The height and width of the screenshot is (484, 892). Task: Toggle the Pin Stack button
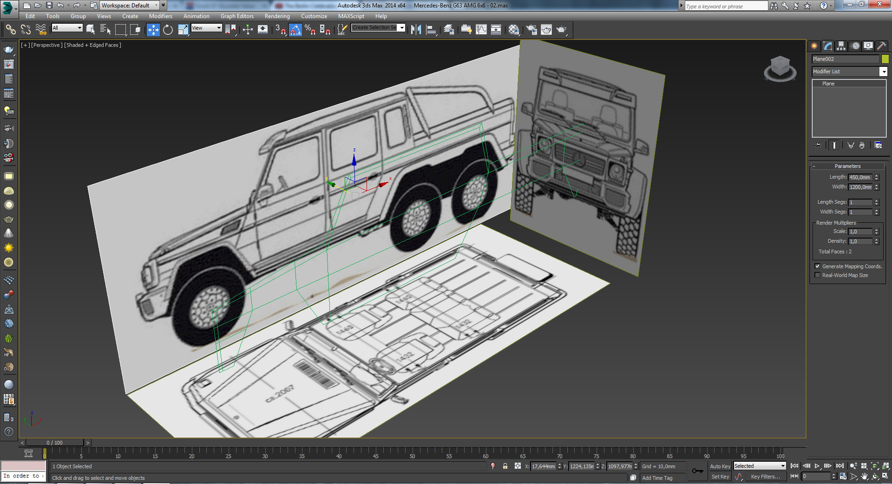point(818,145)
